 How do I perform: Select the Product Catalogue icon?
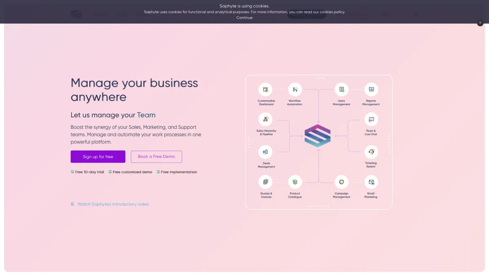pyautogui.click(x=295, y=182)
